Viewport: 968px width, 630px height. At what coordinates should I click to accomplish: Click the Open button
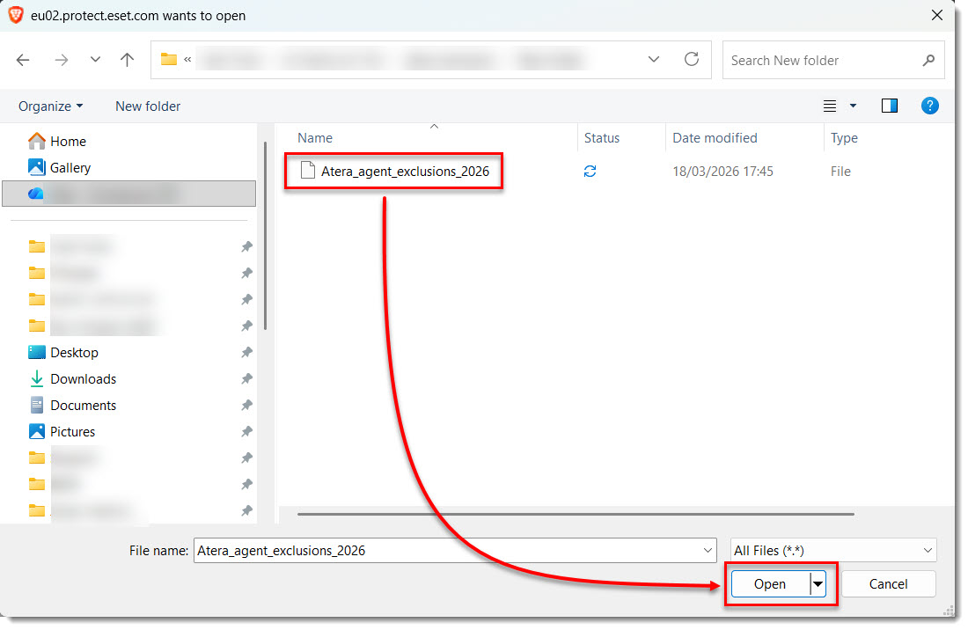[x=770, y=584]
